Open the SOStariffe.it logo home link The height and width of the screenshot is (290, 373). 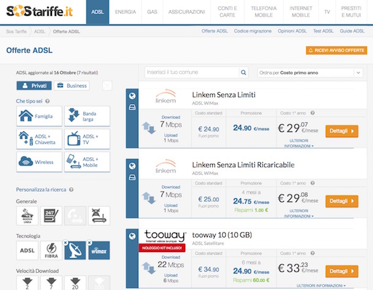tap(40, 11)
